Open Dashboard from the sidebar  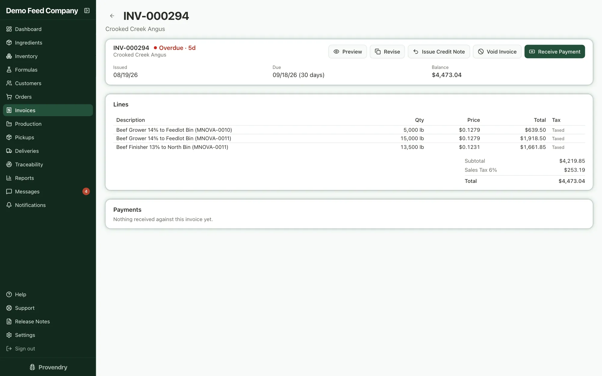48,29
